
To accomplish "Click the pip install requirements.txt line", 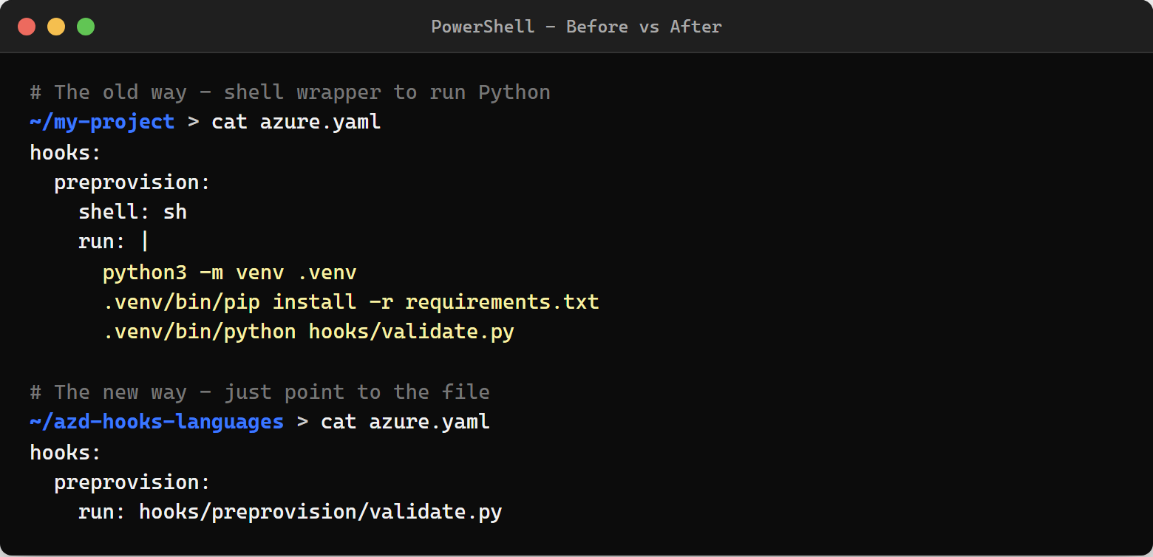I will [353, 301].
